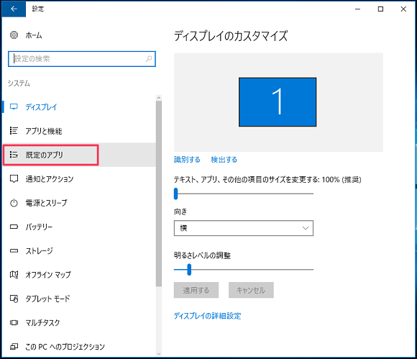The width and height of the screenshot is (417, 359).
Task: Select display 1 monitor thumbnail
Action: point(278,102)
